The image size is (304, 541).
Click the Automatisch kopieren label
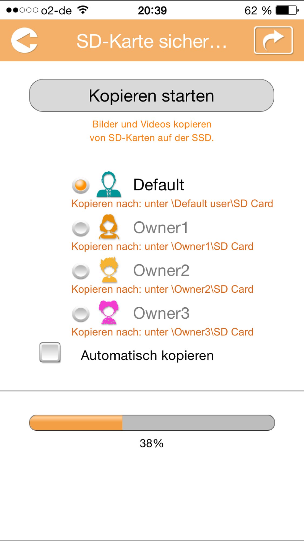(x=147, y=355)
